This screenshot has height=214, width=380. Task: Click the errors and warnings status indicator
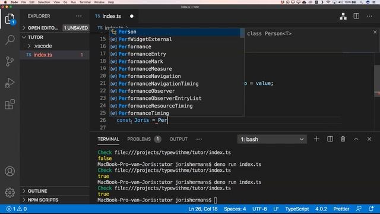coord(17,209)
